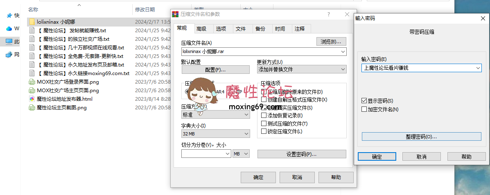The image size is (490, 195).
Task: Select the lolixninax 小妮娜 folder icon
Action: [x=32, y=22]
